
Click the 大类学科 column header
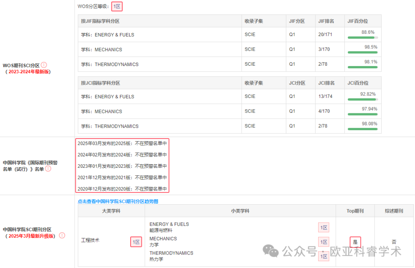111,211
